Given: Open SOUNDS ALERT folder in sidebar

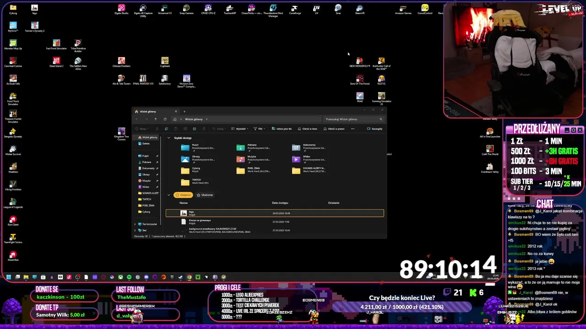Looking at the screenshot, I should coord(148,193).
